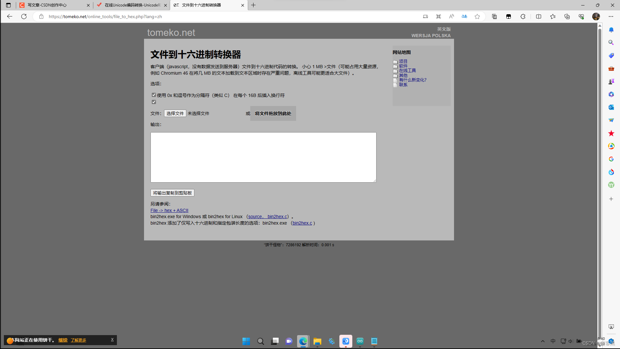Open the Games chess icon in the sidebar

point(611,81)
